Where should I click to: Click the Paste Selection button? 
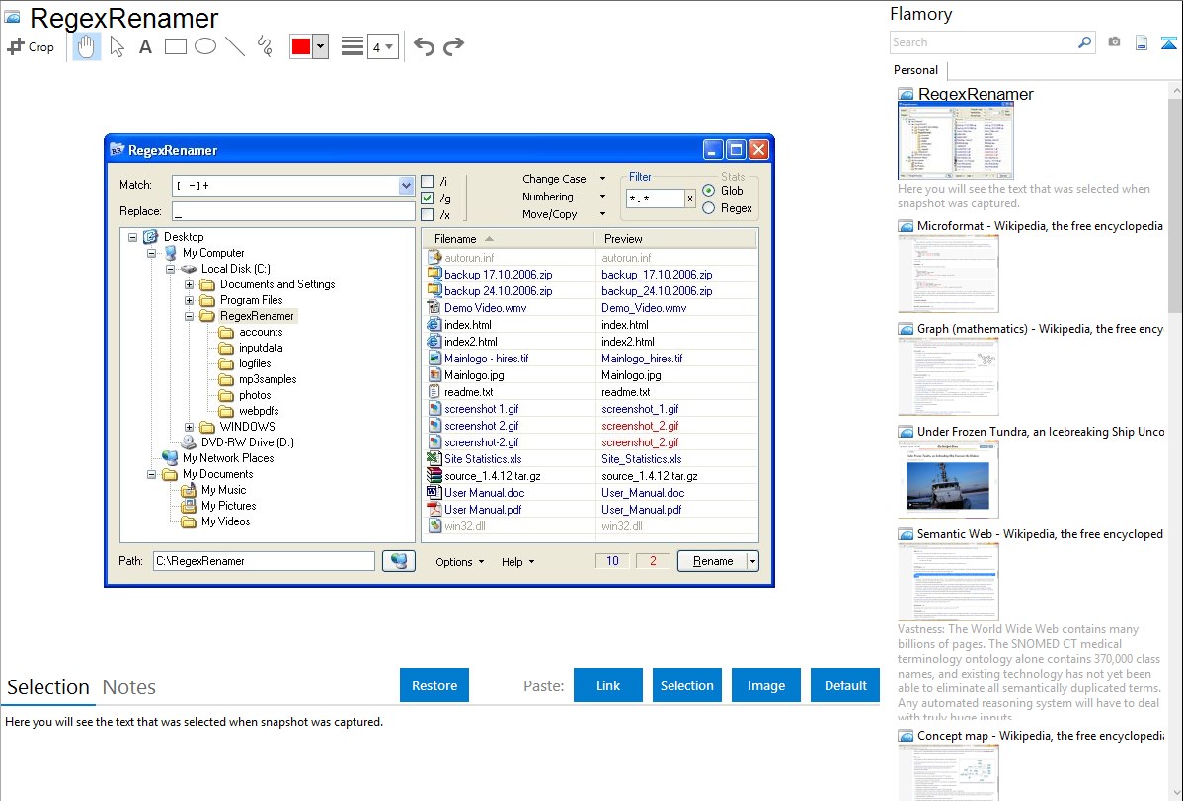pyautogui.click(x=686, y=685)
